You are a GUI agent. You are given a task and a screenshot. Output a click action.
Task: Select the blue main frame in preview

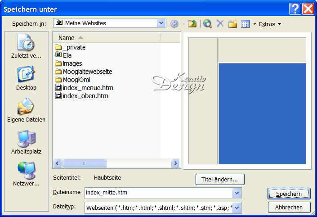(262, 113)
